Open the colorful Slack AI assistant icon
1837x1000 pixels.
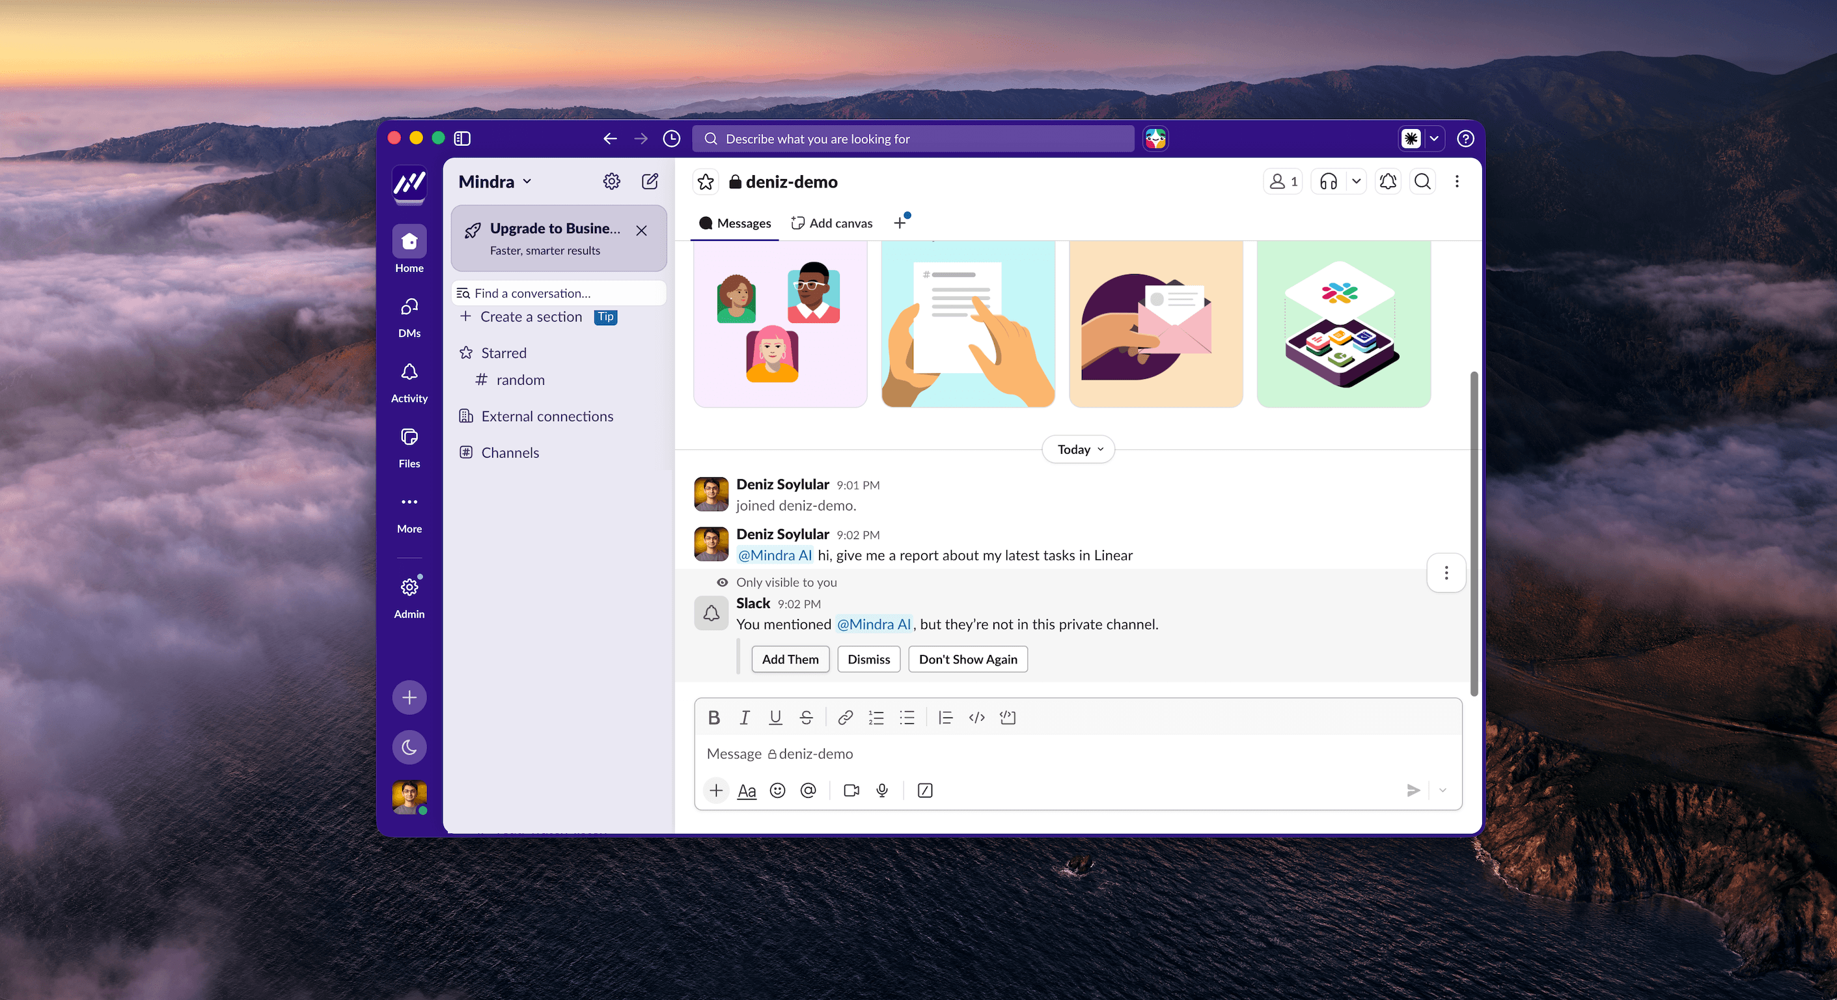1155,139
